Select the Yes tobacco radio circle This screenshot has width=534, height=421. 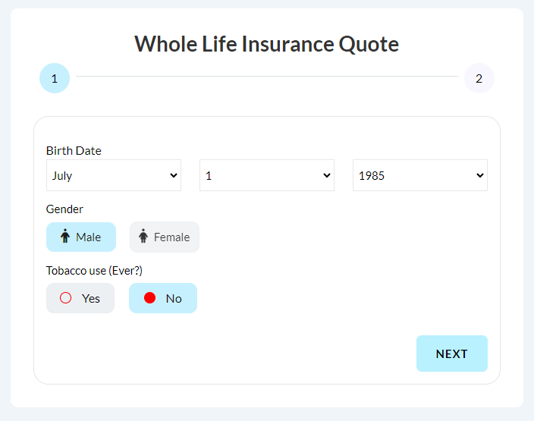click(65, 297)
